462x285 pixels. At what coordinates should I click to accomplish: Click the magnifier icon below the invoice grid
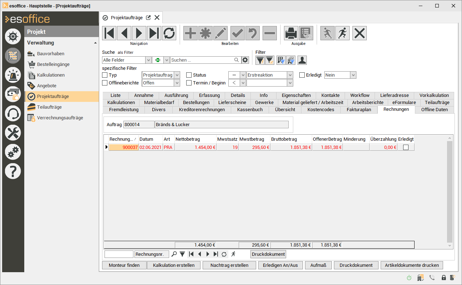[x=174, y=254]
